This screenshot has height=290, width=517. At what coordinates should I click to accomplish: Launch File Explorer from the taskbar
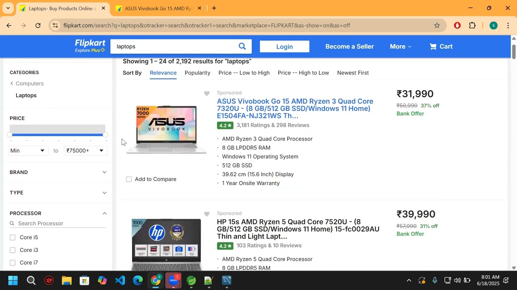click(67, 280)
